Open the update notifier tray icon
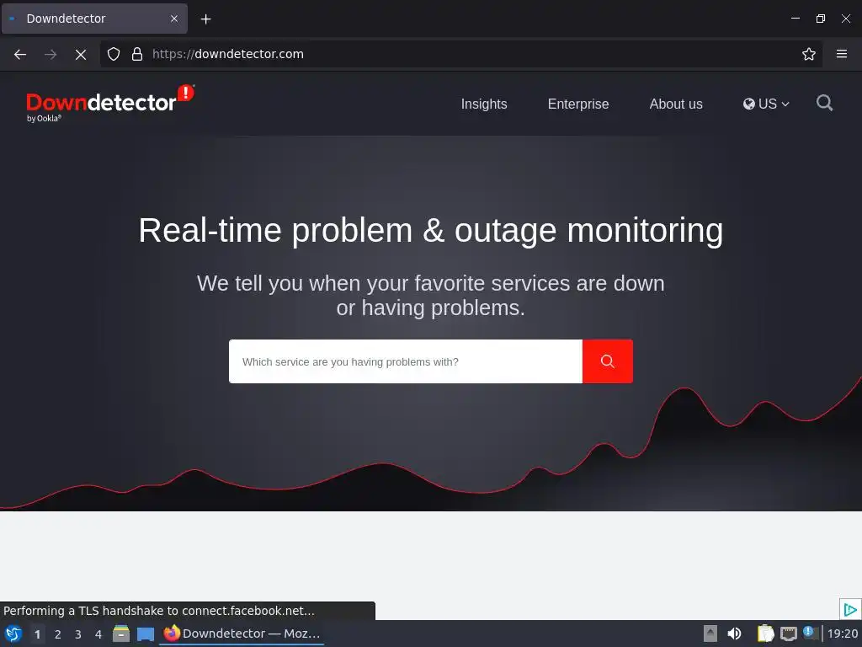862x647 pixels. pos(811,634)
